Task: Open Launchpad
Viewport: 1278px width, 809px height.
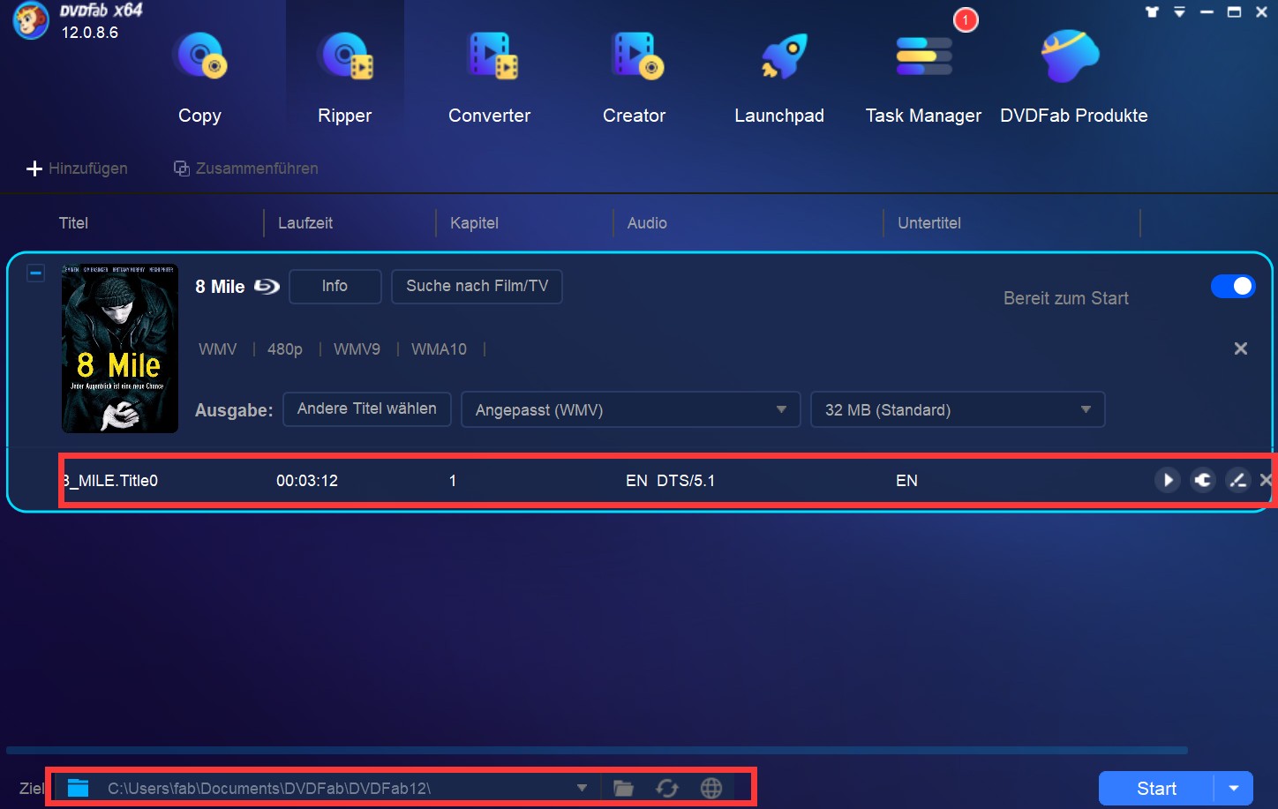Action: click(779, 78)
